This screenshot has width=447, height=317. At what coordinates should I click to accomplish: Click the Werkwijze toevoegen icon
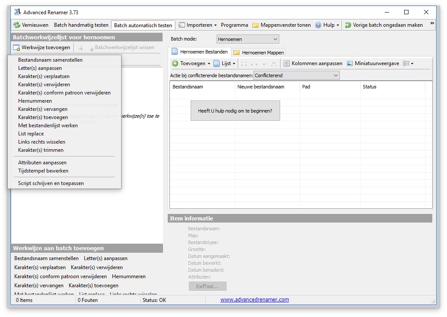click(x=16, y=47)
